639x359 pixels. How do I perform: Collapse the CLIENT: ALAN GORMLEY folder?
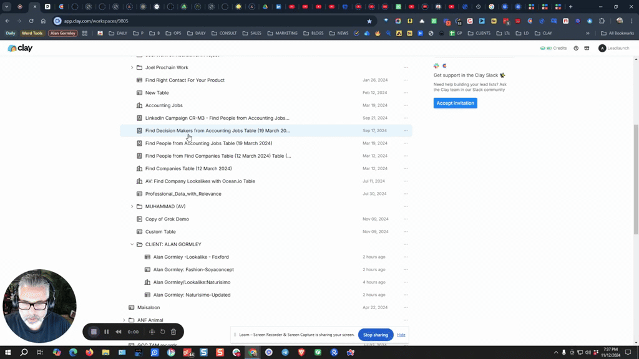(x=132, y=244)
